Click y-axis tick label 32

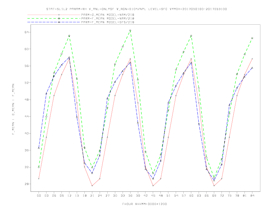click(26, 167)
